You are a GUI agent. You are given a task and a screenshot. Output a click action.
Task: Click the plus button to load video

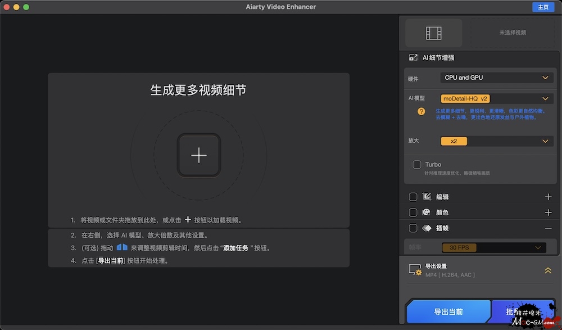[x=199, y=156]
